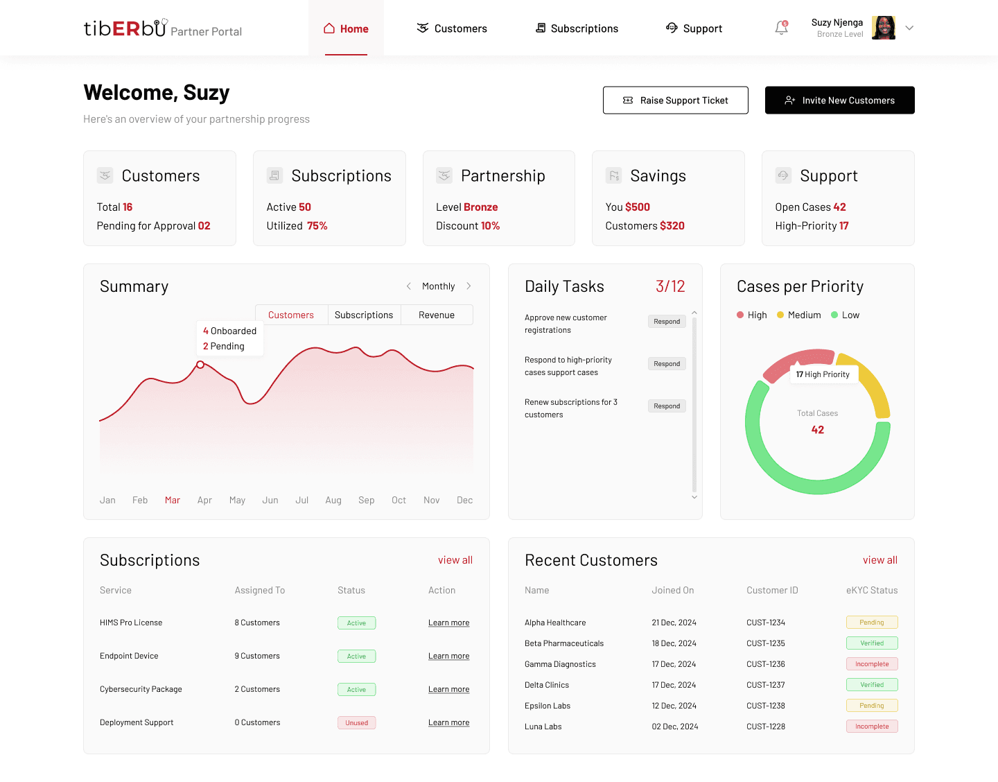Screen dimensions: 998x782
Task: Open the notification bell icon
Action: coord(781,28)
